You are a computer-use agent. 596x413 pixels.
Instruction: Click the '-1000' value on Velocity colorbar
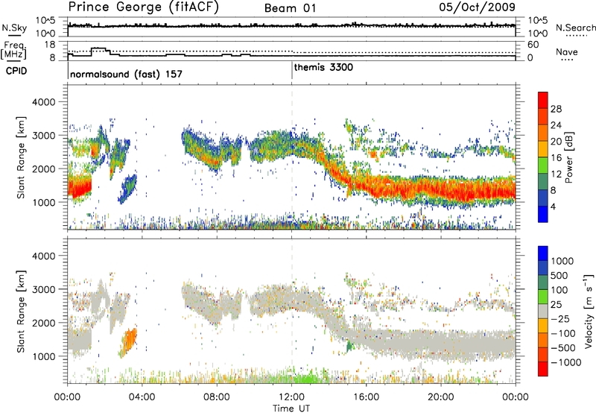click(x=566, y=362)
